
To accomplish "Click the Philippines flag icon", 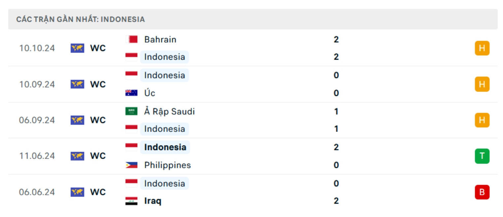I will (131, 165).
